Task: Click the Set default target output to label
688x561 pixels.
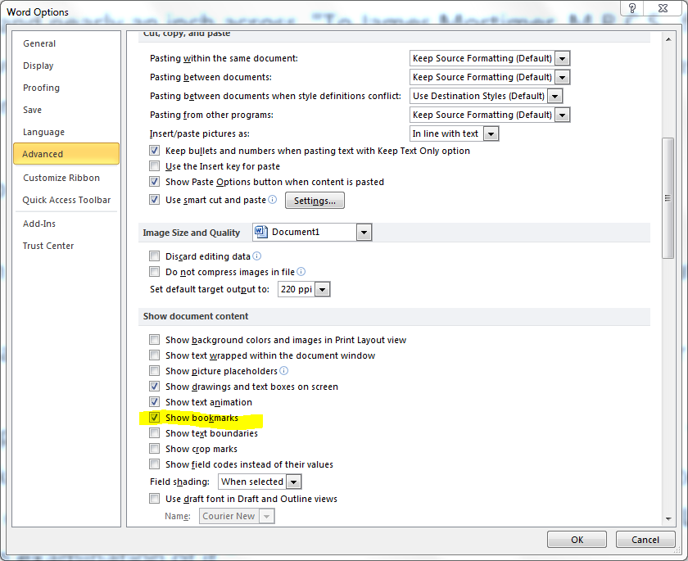Action: (210, 289)
